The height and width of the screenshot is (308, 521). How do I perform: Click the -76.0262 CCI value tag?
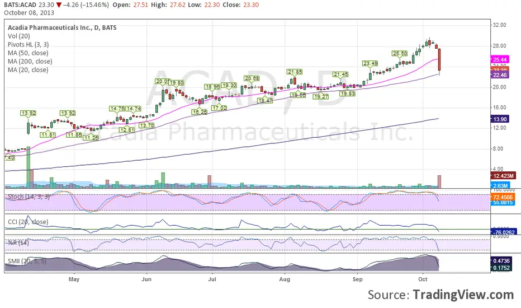coord(503,232)
